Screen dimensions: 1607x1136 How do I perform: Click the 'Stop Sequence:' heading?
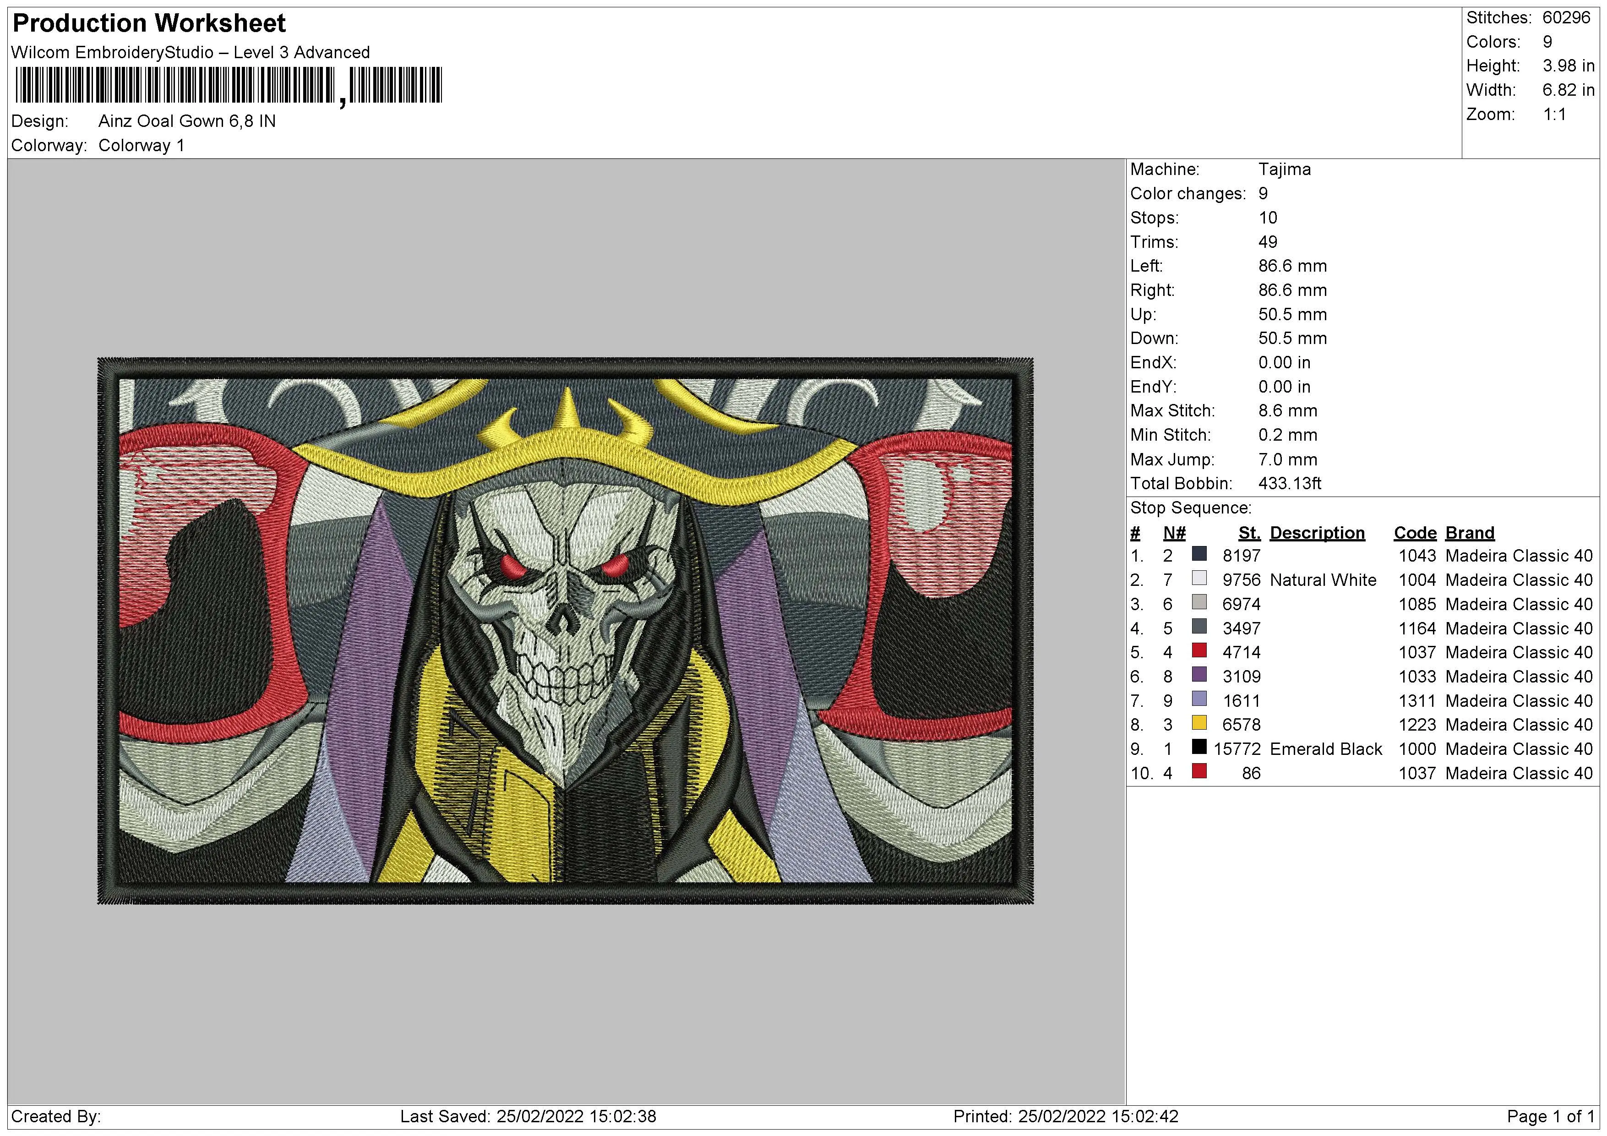pos(1191,508)
